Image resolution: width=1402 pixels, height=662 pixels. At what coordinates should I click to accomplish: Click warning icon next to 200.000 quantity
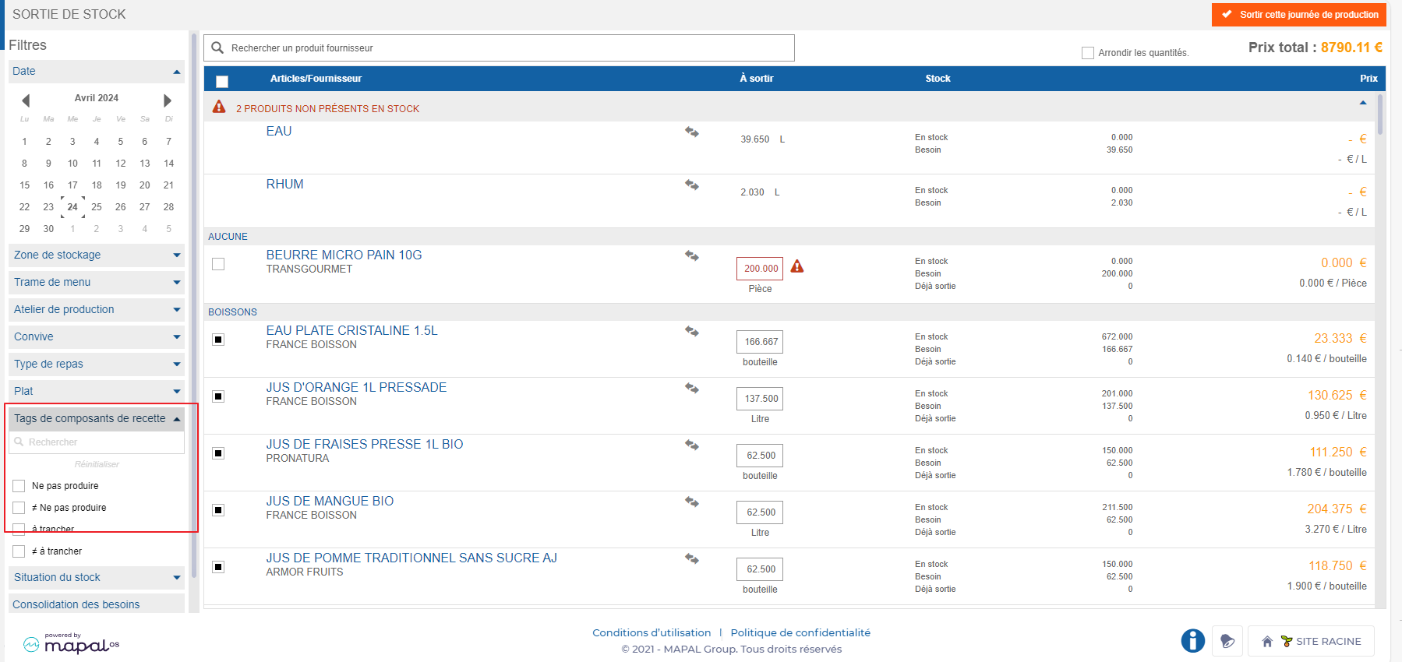796,266
